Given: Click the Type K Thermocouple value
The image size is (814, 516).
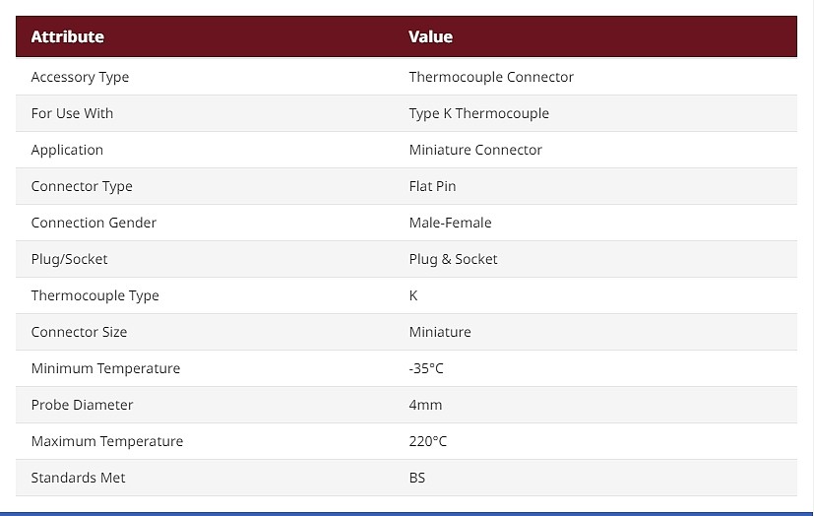Looking at the screenshot, I should point(478,113).
